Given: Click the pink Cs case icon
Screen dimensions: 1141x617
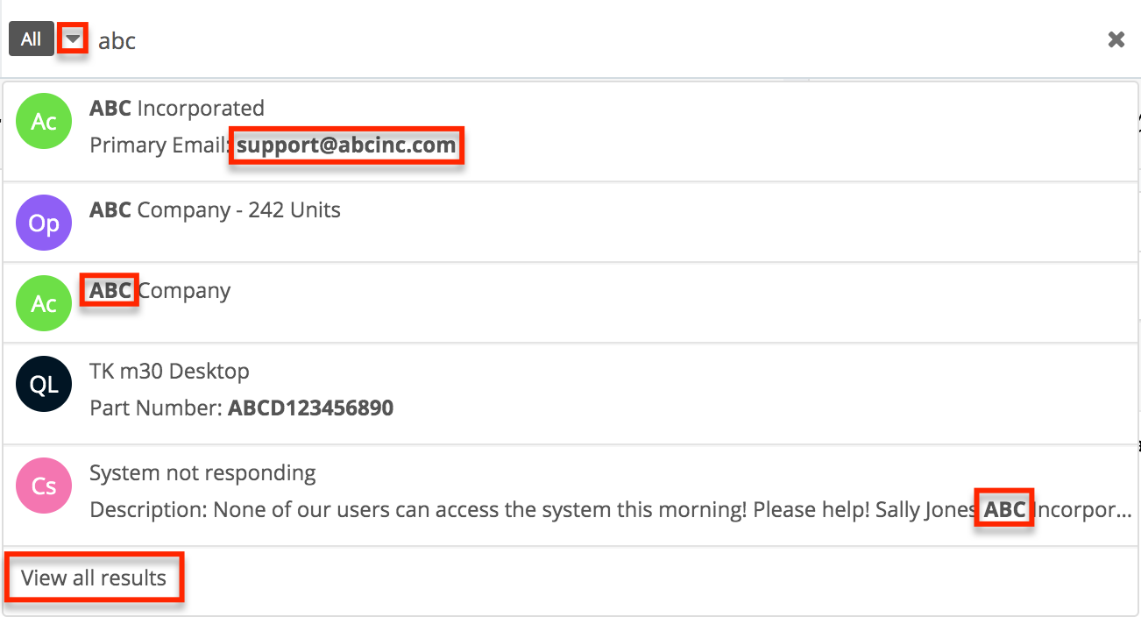Looking at the screenshot, I should (x=44, y=486).
